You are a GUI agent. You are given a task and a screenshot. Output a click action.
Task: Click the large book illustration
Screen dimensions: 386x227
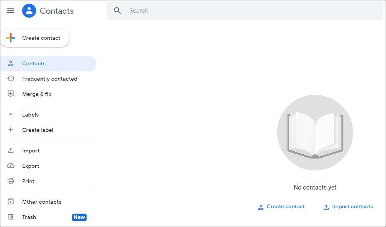pyautogui.click(x=315, y=133)
